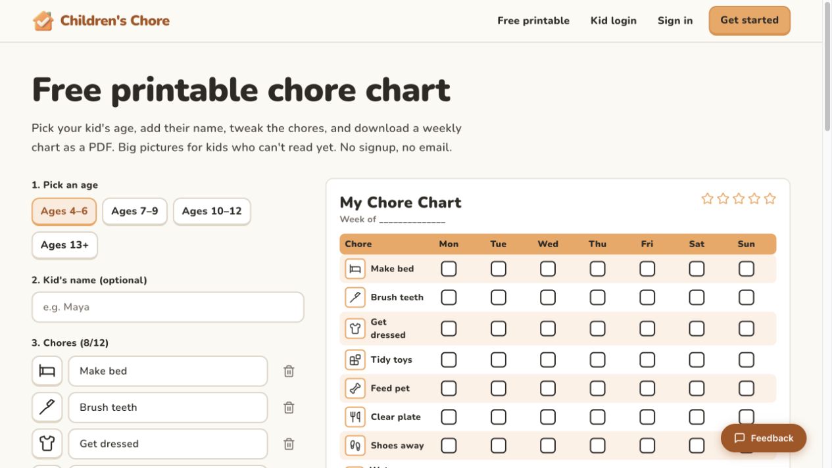Click the blocks icon in the Tidy toys row
This screenshot has width=832, height=468.
pyautogui.click(x=355, y=360)
